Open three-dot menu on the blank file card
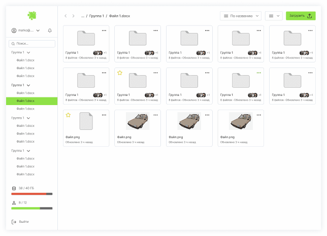Screen dimensions: 327x236 104,115
